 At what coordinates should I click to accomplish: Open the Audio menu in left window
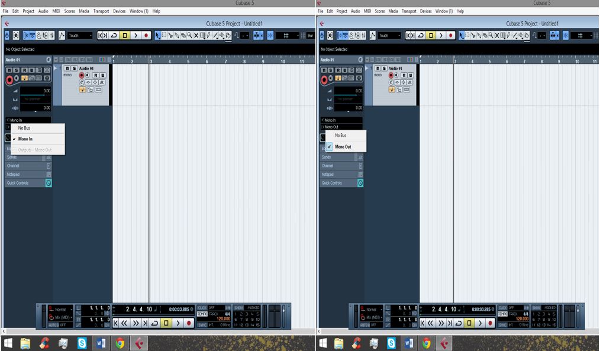click(43, 11)
